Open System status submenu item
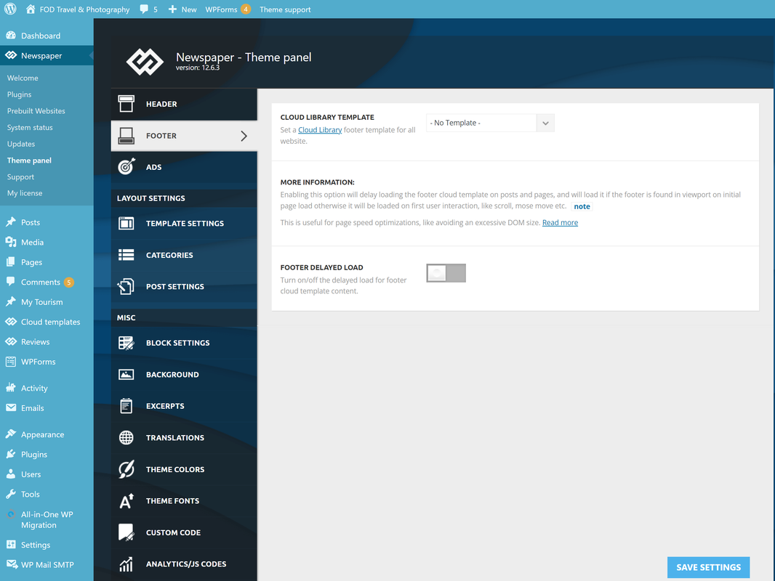This screenshot has height=581, width=775. pyautogui.click(x=30, y=127)
